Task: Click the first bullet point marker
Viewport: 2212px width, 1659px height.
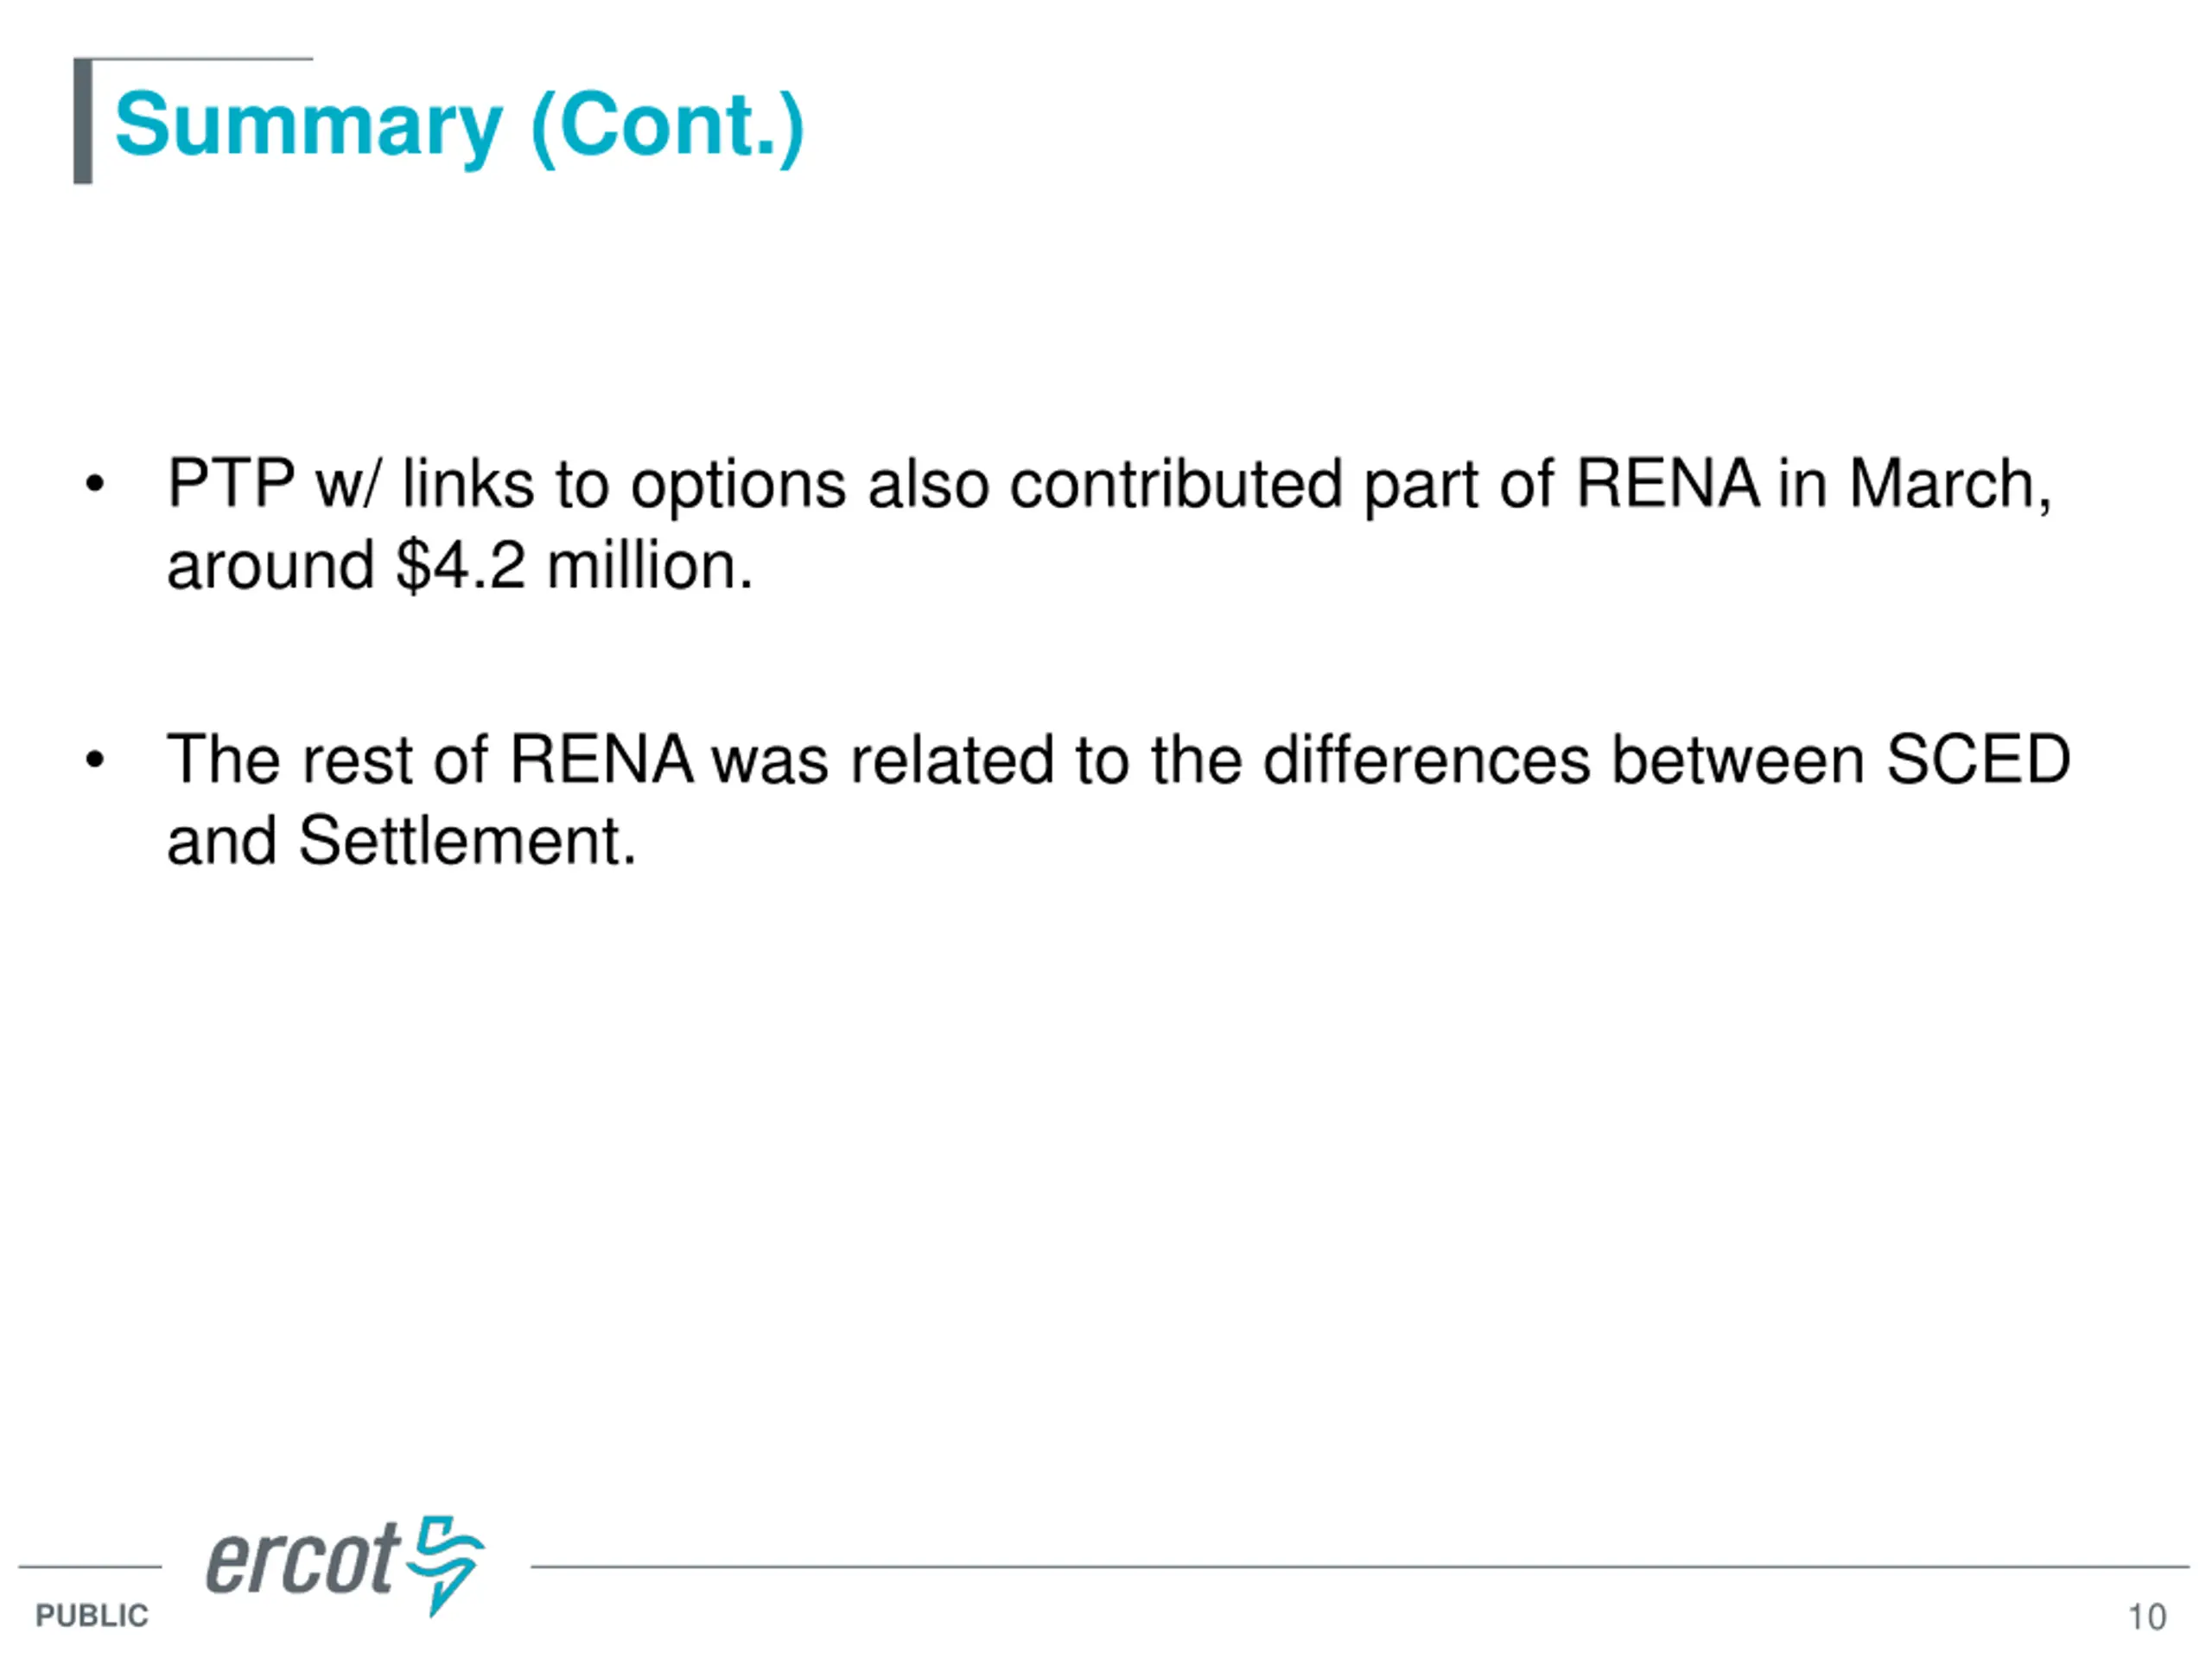Action: point(95,485)
